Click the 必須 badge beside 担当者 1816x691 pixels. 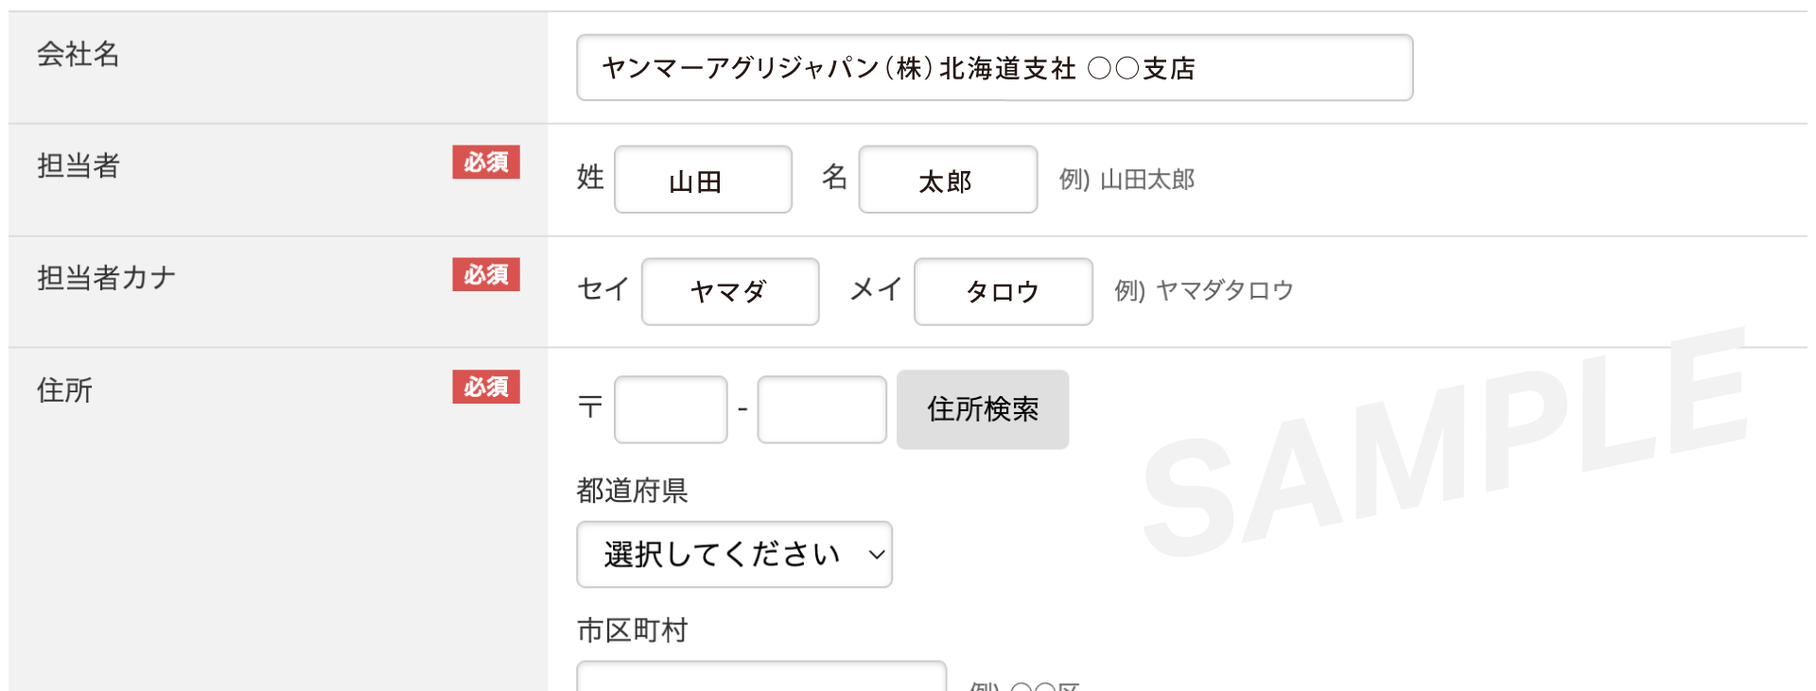pos(485,163)
